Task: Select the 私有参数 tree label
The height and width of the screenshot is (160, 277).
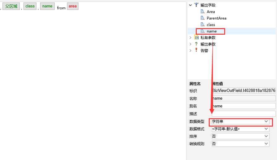Action: tap(208, 38)
